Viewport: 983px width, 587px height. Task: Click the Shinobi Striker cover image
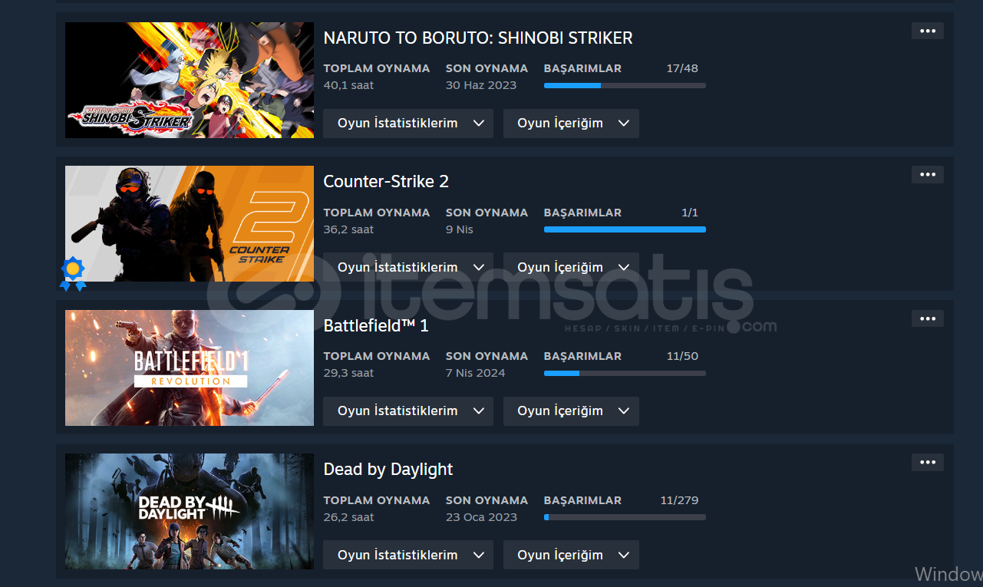point(190,80)
